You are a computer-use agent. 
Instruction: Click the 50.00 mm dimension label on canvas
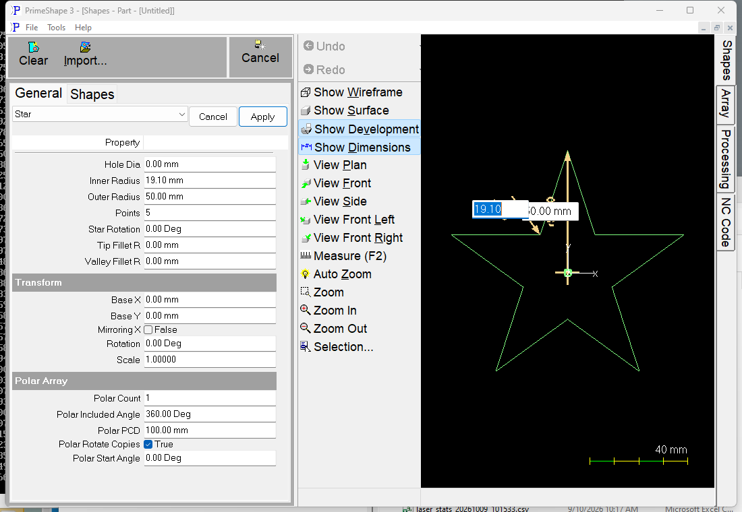552,212
